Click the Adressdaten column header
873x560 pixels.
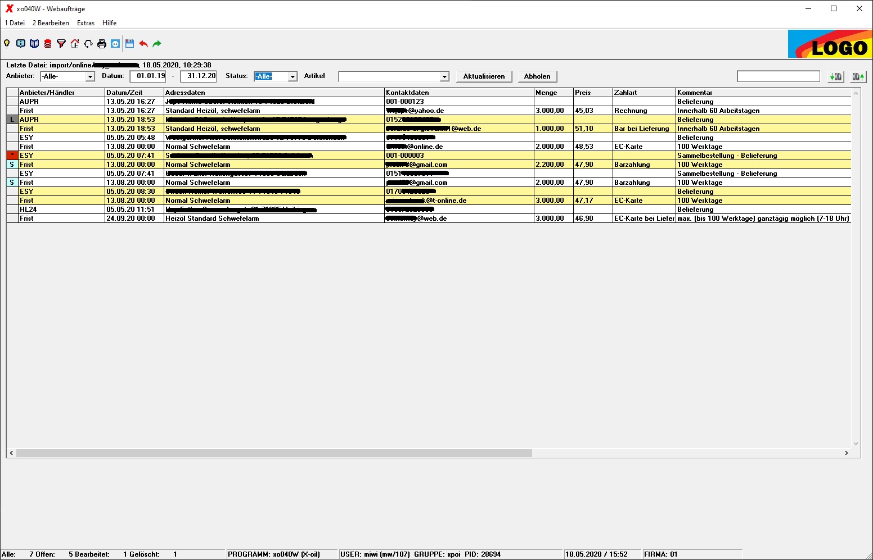coord(274,93)
